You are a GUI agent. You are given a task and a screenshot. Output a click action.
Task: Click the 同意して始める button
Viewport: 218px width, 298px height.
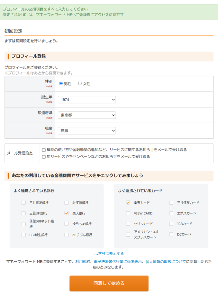click(109, 283)
